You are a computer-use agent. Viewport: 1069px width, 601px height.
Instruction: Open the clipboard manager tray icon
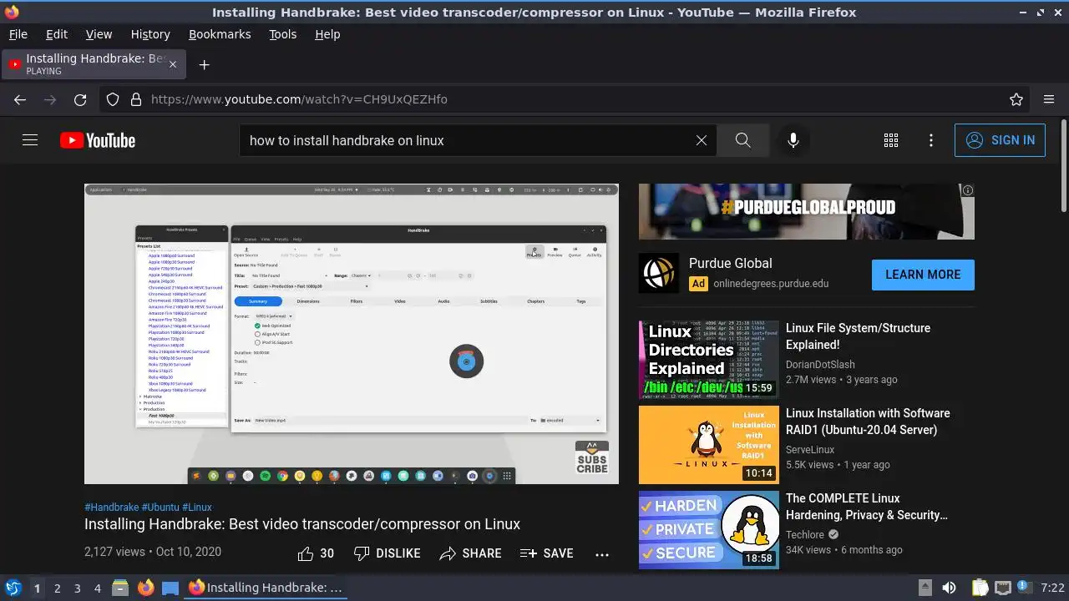point(980,588)
